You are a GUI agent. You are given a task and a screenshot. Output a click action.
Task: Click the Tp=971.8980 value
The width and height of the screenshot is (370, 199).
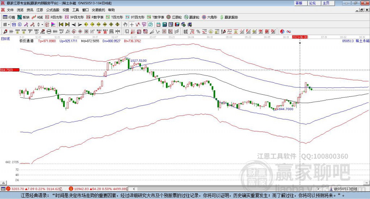(x=47, y=41)
